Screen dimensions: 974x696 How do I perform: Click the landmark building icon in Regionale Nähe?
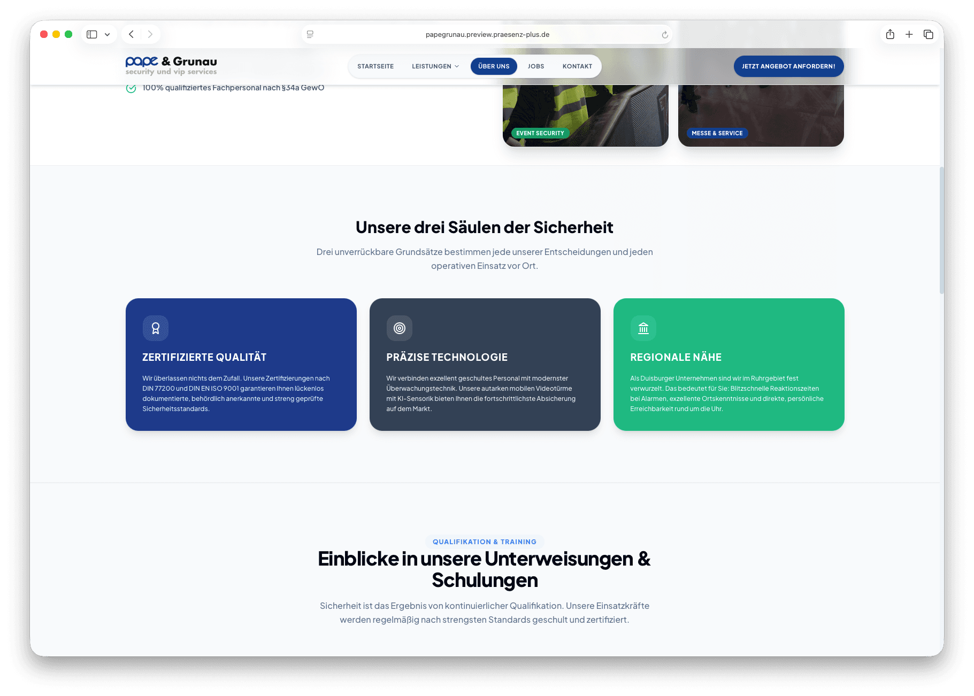point(643,328)
